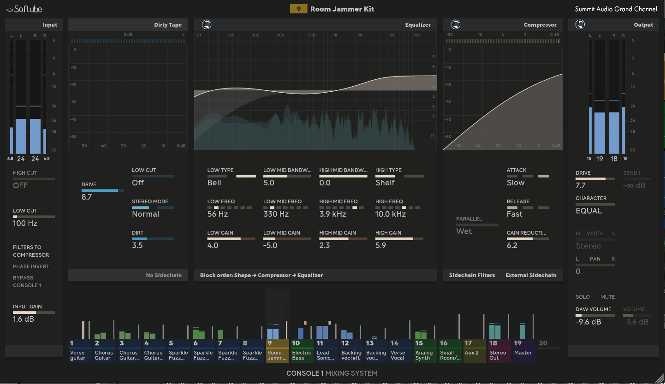Change compressor Attack Slow setting
This screenshot has height=384, width=665.
516,183
